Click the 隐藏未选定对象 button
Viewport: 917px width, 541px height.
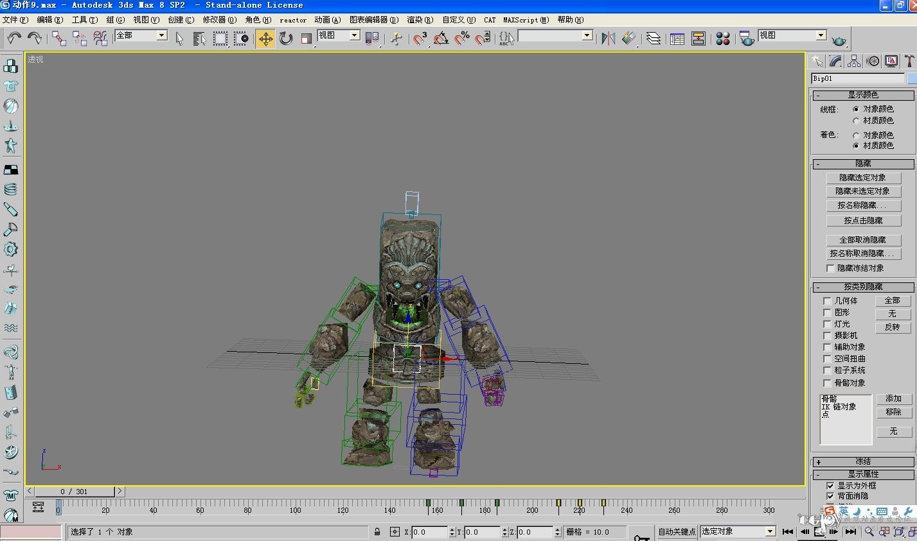(x=863, y=191)
